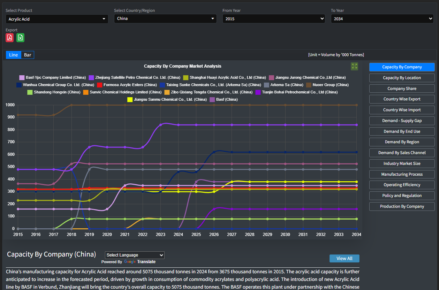Click the 2034 x-axis year label
Image resolution: width=439 pixels, height=290 pixels.
click(x=356, y=235)
